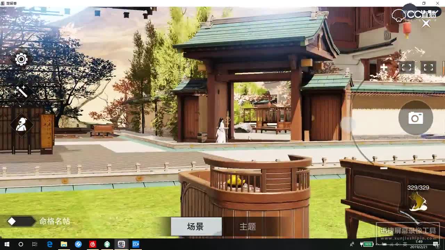Open Task View in the taskbar
445x250 pixels.
pyautogui.click(x=35, y=244)
